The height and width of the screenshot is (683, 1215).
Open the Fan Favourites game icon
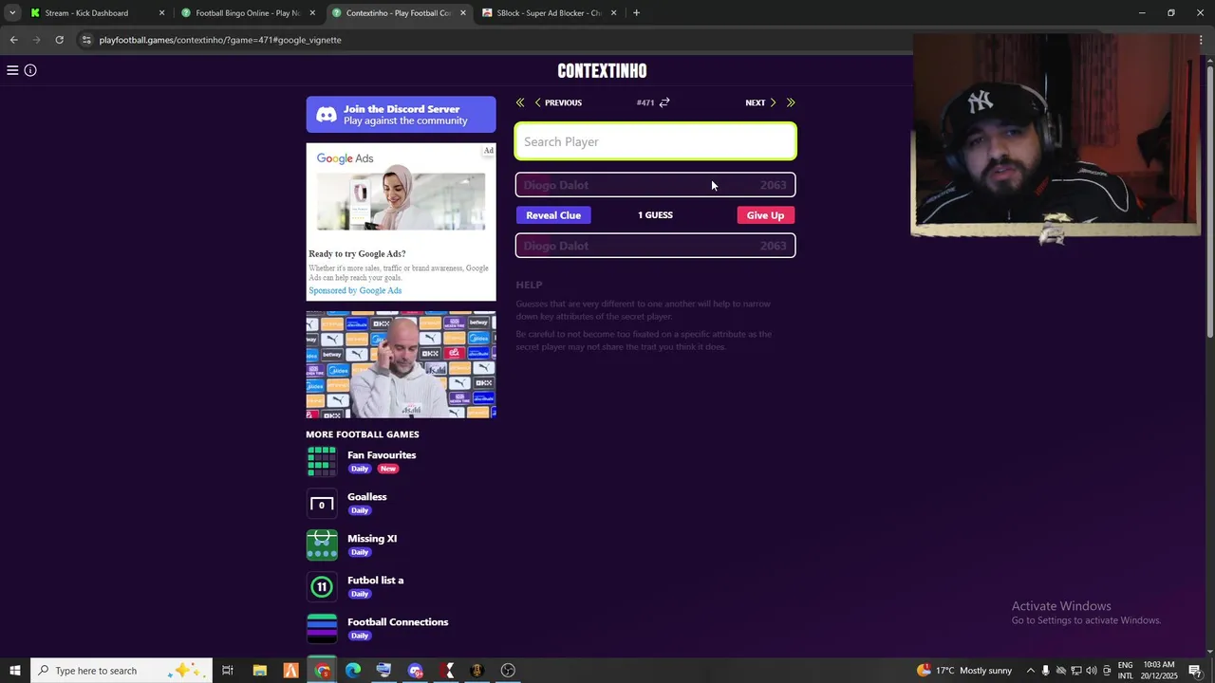coord(322,461)
